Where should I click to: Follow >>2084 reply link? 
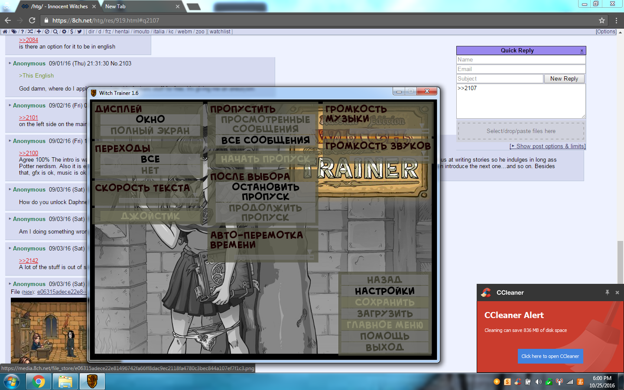point(29,40)
